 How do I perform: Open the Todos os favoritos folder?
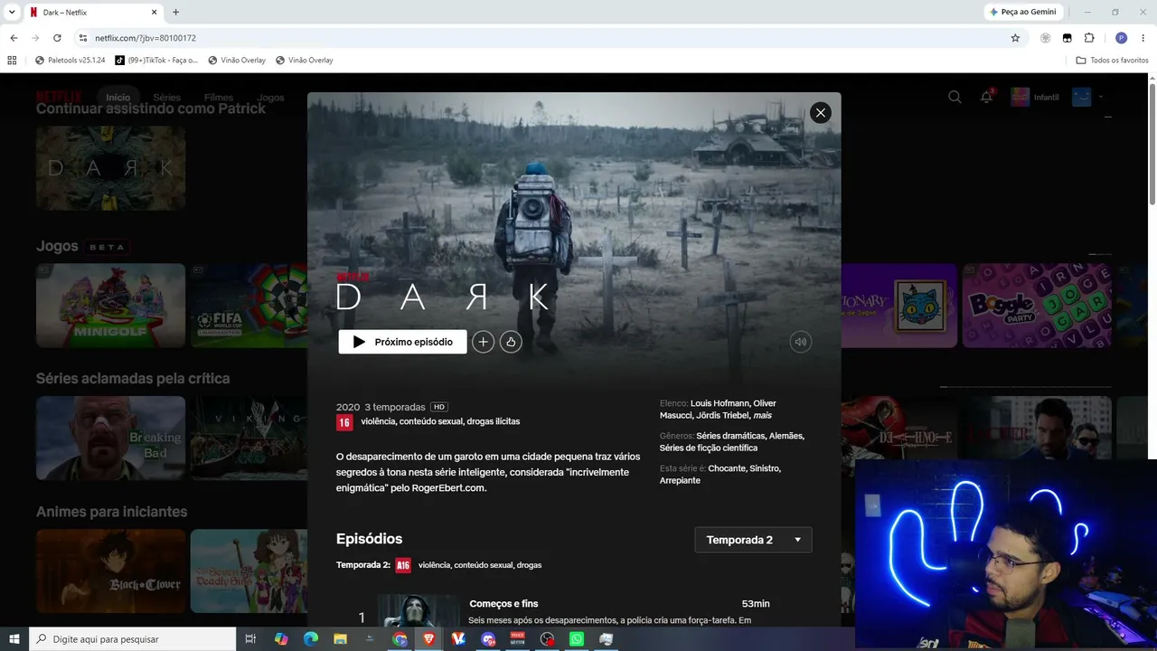(1112, 61)
